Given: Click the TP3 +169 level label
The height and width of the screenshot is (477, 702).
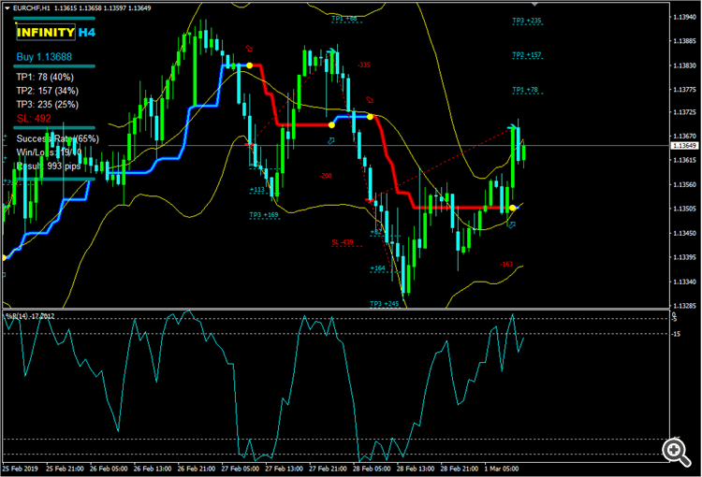Looking at the screenshot, I should (264, 215).
